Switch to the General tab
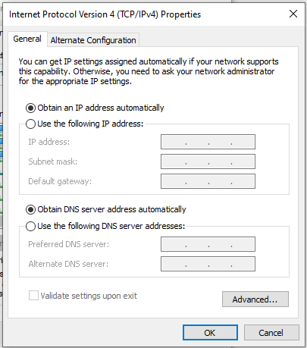307x348 pixels. point(27,39)
